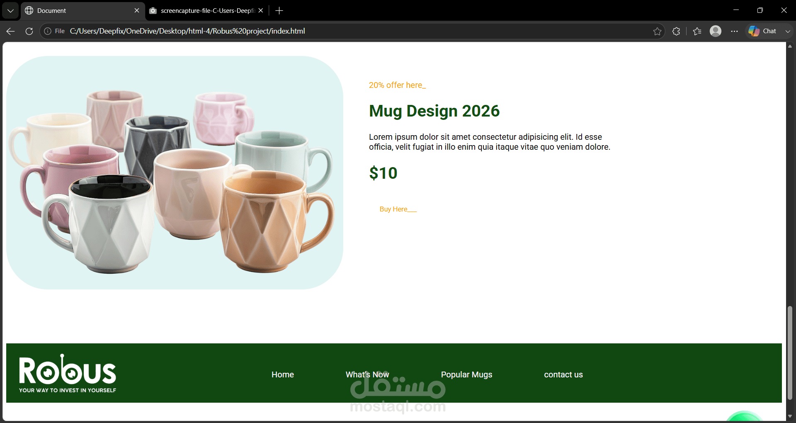Viewport: 796px width, 423px height.
Task: Expand the Chat options dropdown arrow
Action: coord(788,31)
